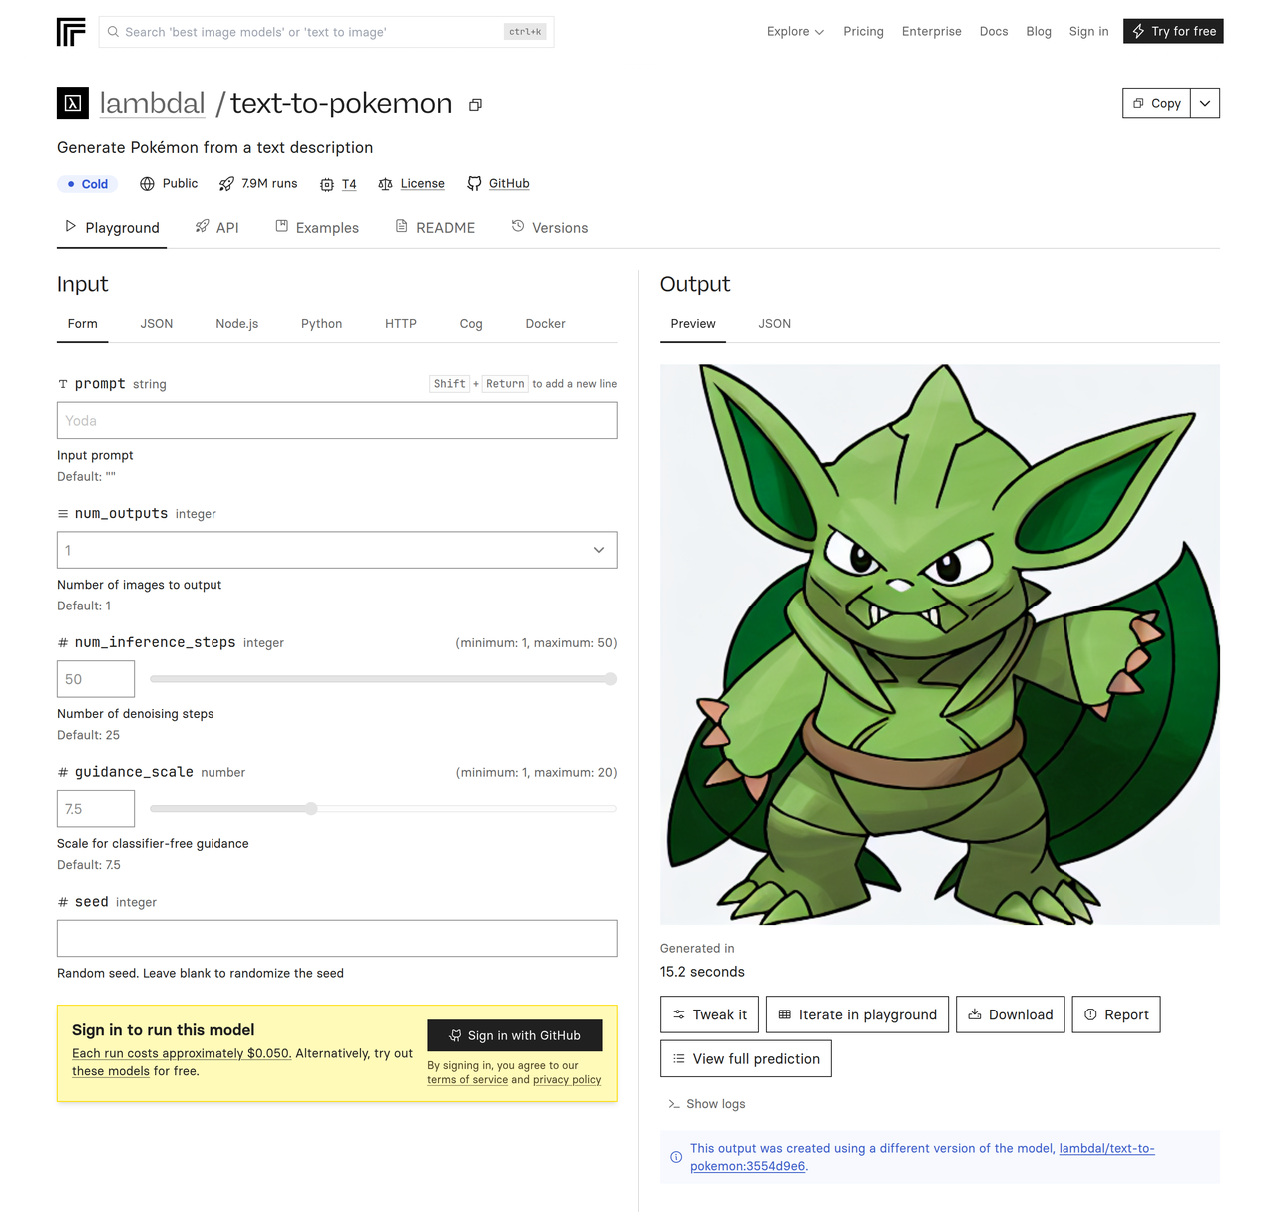This screenshot has width=1277, height=1213.
Task: Click the prompt text field
Action: tap(336, 421)
